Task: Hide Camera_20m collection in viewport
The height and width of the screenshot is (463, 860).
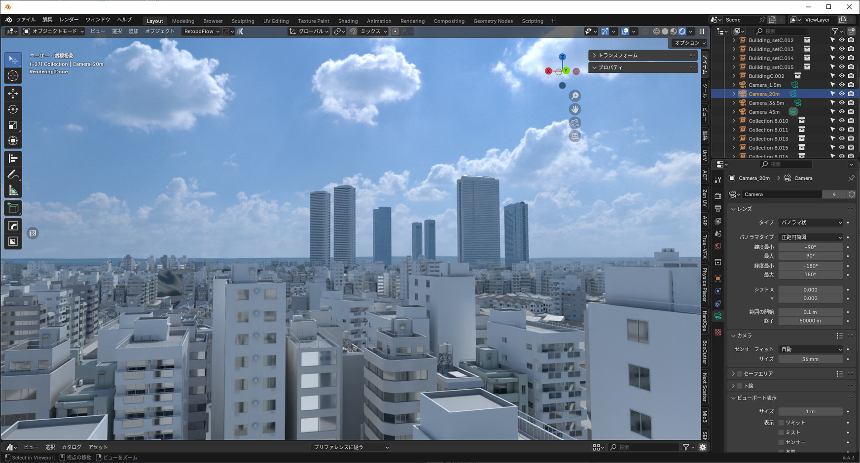Action: tap(842, 94)
